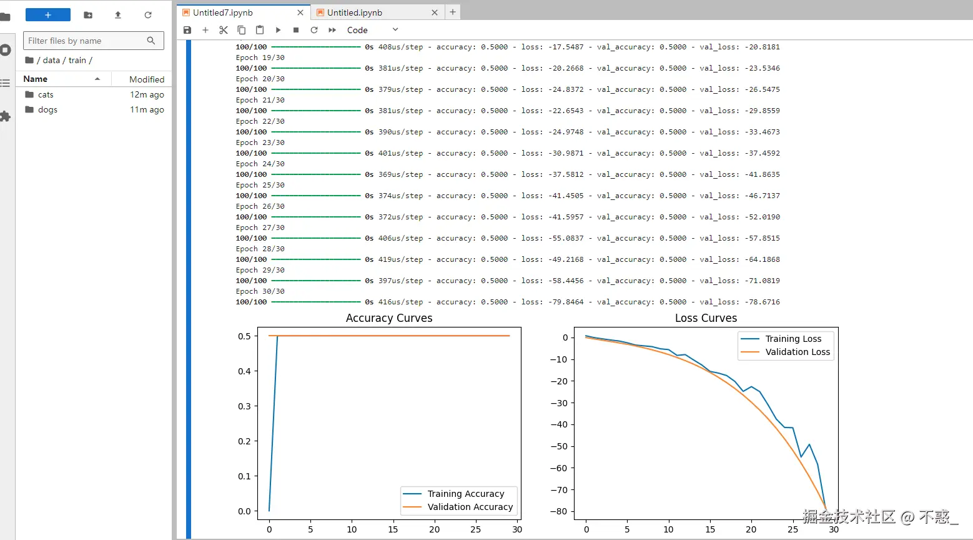Click the upload files icon

118,15
